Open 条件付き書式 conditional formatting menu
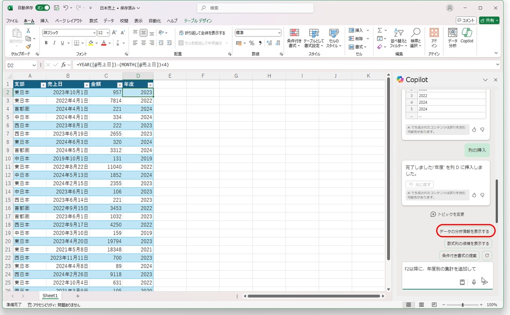This screenshot has height=315, width=510. tap(294, 38)
